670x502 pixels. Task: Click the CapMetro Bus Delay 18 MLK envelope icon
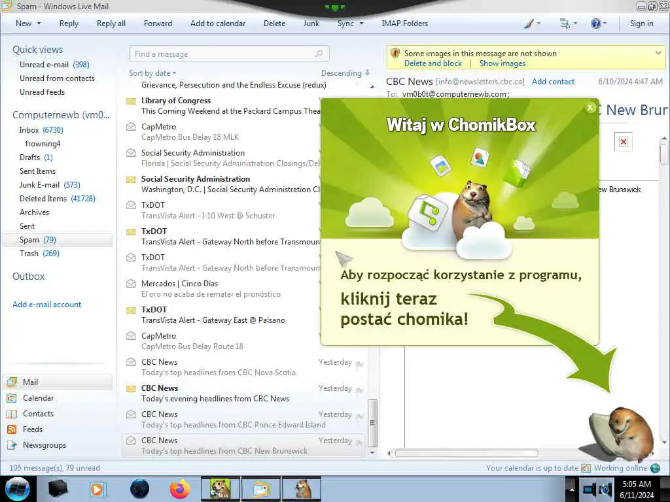click(x=131, y=127)
